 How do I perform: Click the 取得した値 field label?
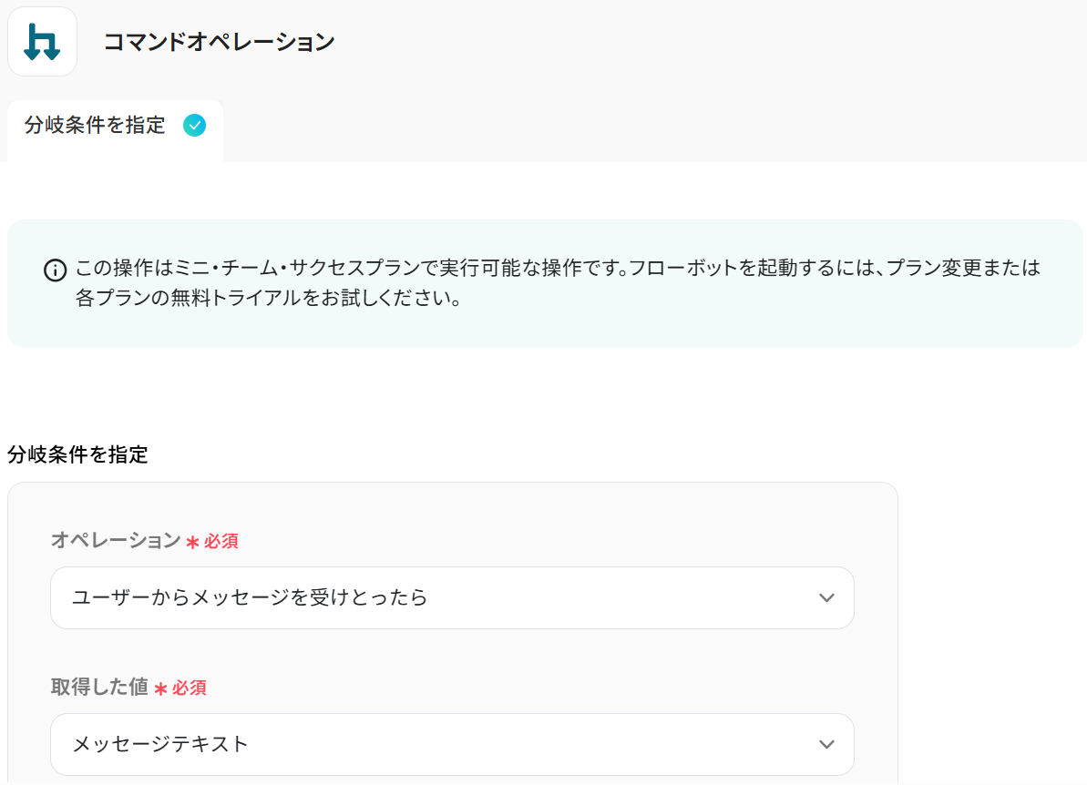point(99,688)
